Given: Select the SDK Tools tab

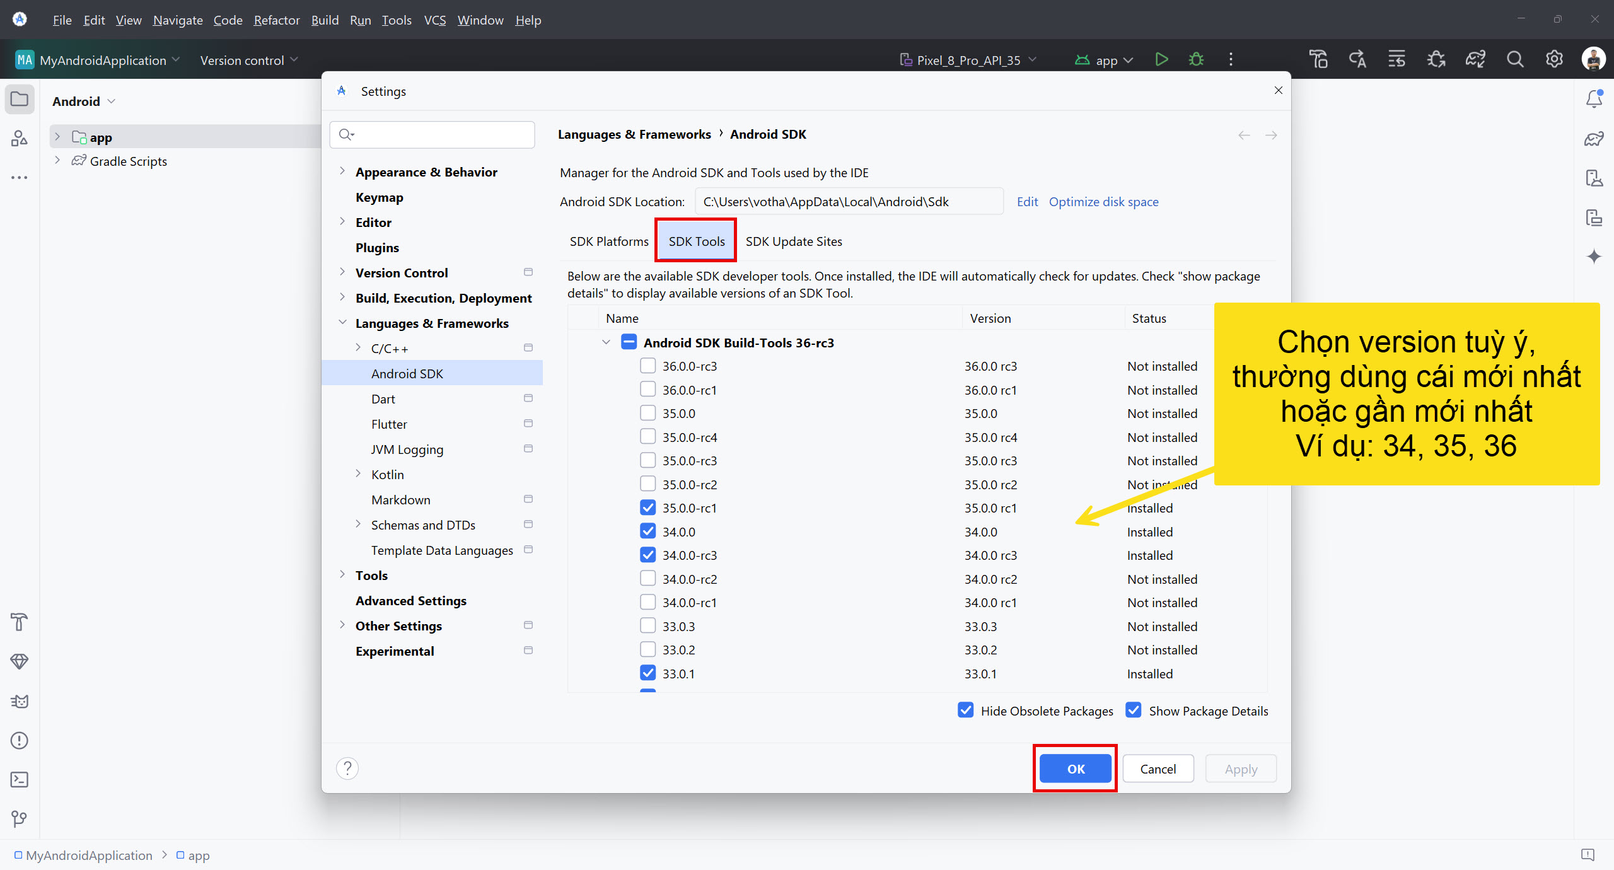Looking at the screenshot, I should pos(697,241).
